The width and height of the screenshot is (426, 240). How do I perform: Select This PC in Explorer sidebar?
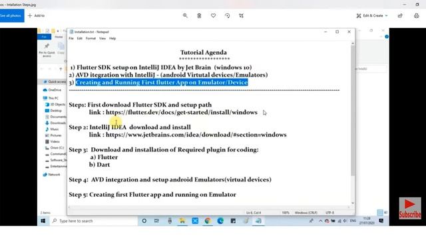coord(51,98)
